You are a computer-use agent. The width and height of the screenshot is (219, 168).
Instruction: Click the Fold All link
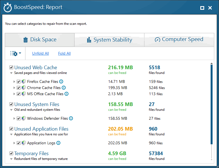(x=64, y=53)
